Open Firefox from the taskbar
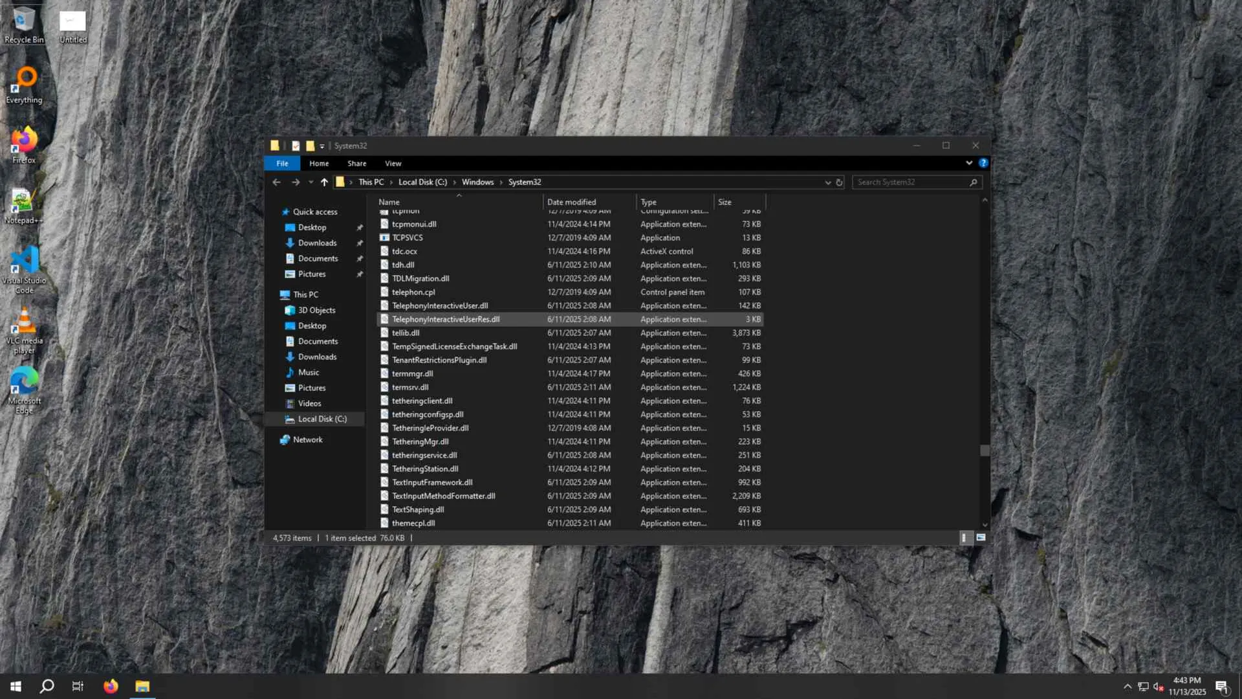The width and height of the screenshot is (1242, 699). tap(111, 686)
